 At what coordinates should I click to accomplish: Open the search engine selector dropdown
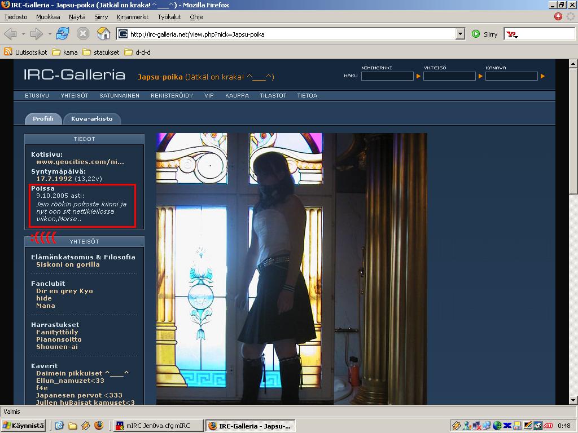tap(512, 34)
